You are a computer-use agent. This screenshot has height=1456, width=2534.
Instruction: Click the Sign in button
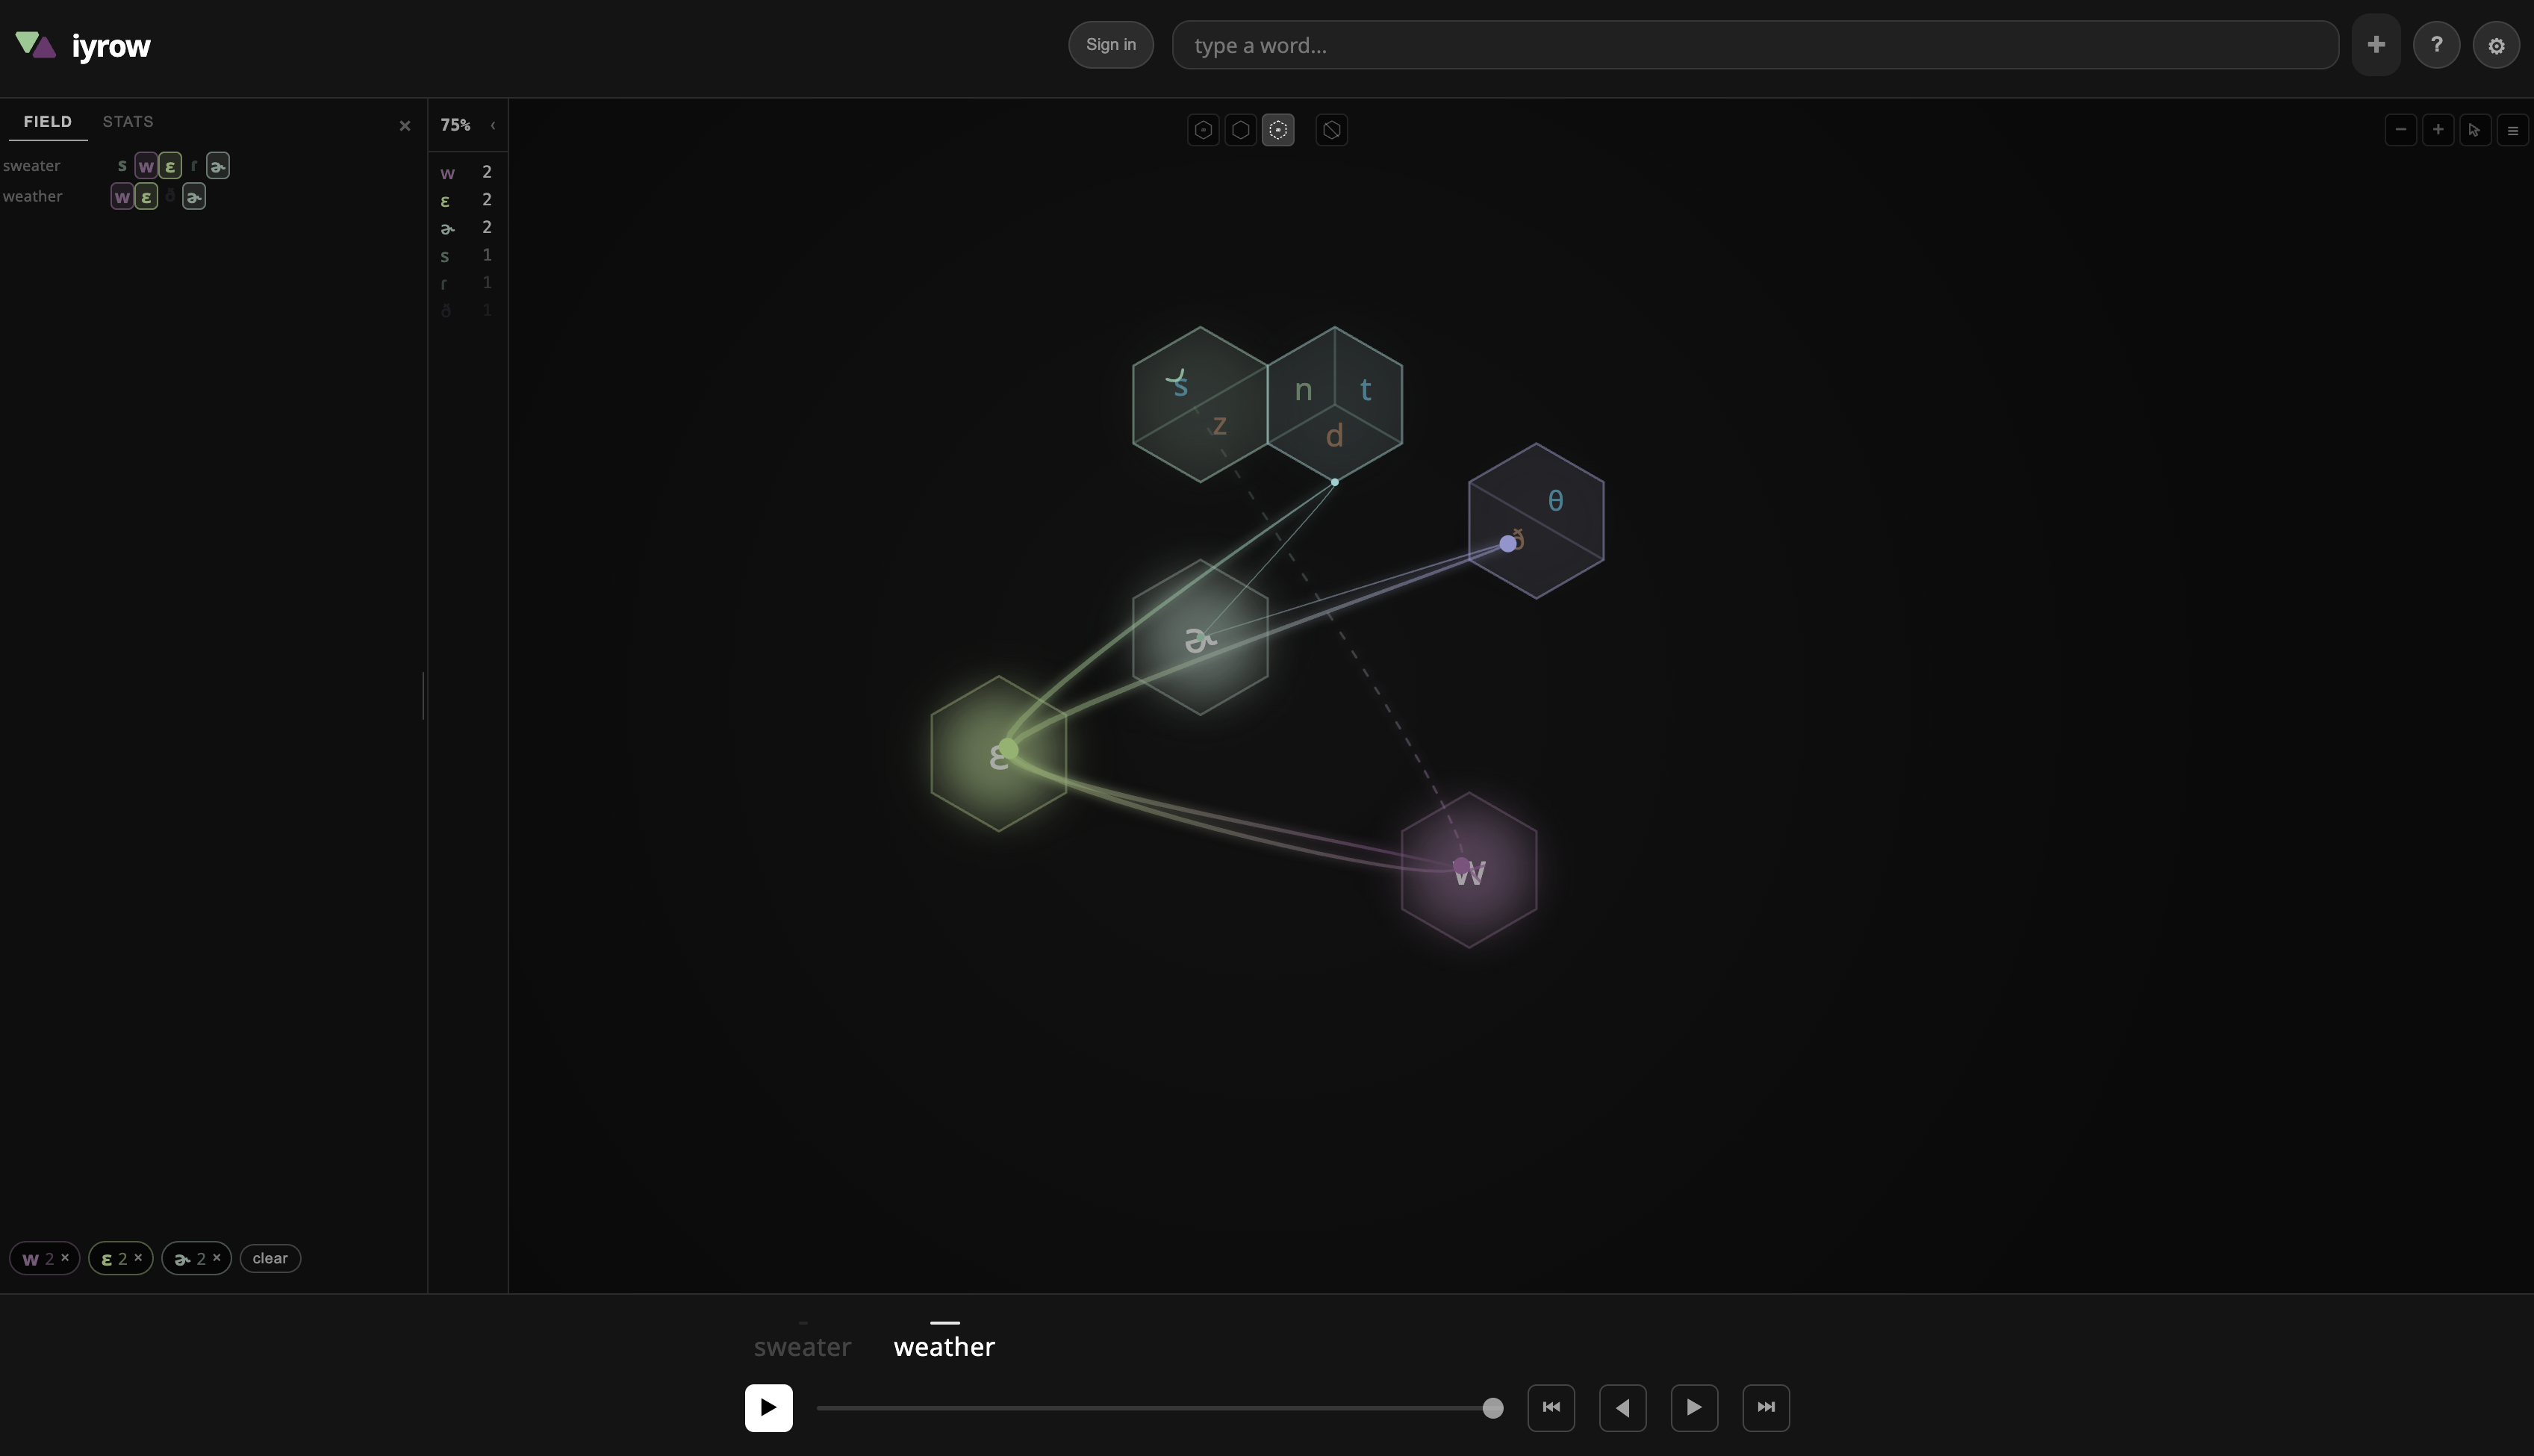tap(1110, 45)
